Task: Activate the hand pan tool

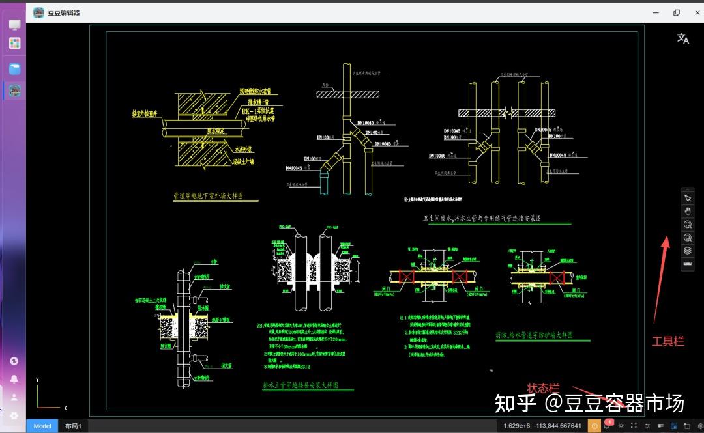Action: 688,211
